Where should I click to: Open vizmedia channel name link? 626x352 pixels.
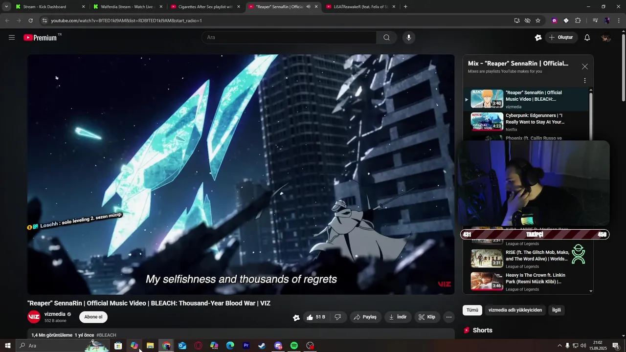click(55, 314)
